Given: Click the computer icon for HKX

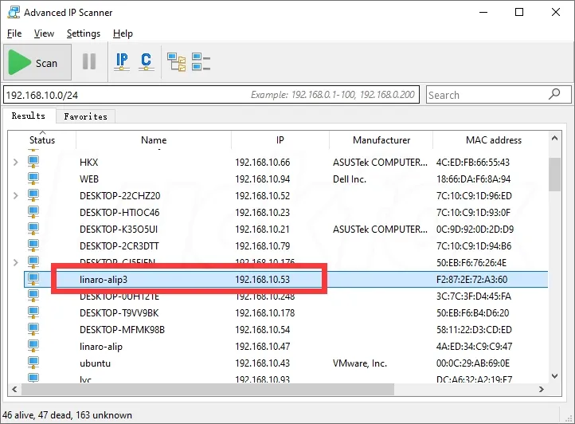Looking at the screenshot, I should (x=33, y=162).
